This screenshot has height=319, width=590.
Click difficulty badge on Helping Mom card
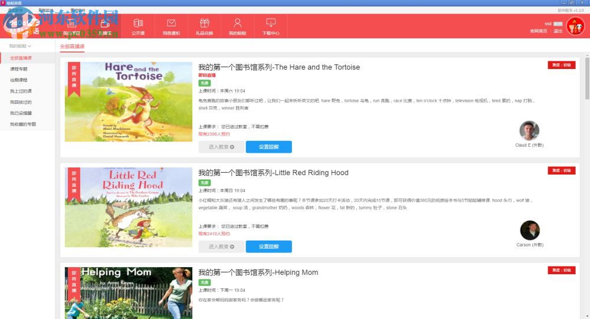pyautogui.click(x=562, y=270)
